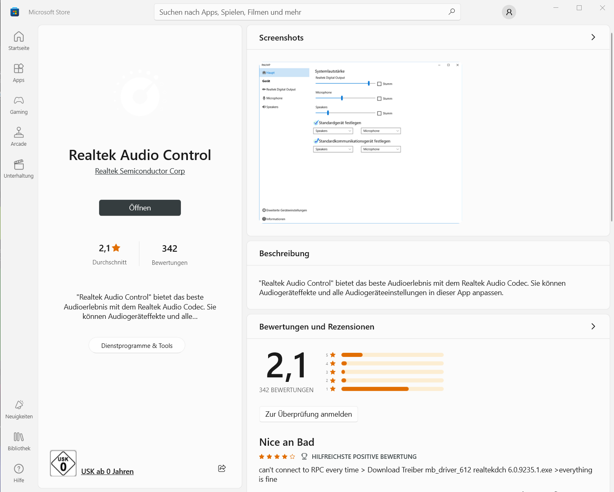Click the Dienstprogramme & Tools category button
614x492 pixels.
coord(137,345)
